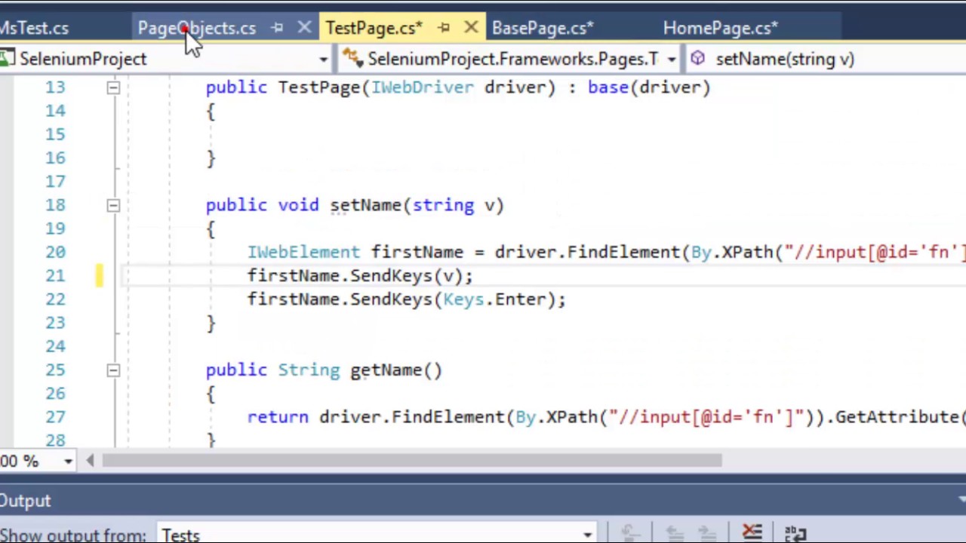Open the SeleniumProject navigation dropdown
Viewport: 966px width, 543px height.
[323, 59]
